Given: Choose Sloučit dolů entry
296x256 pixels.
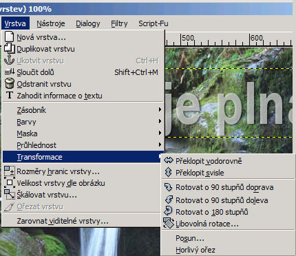Looking at the screenshot, I should (83, 72).
